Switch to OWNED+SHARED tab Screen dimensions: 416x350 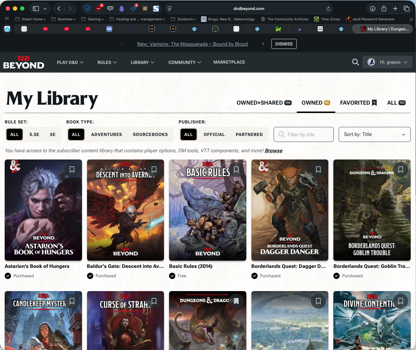coord(264,103)
